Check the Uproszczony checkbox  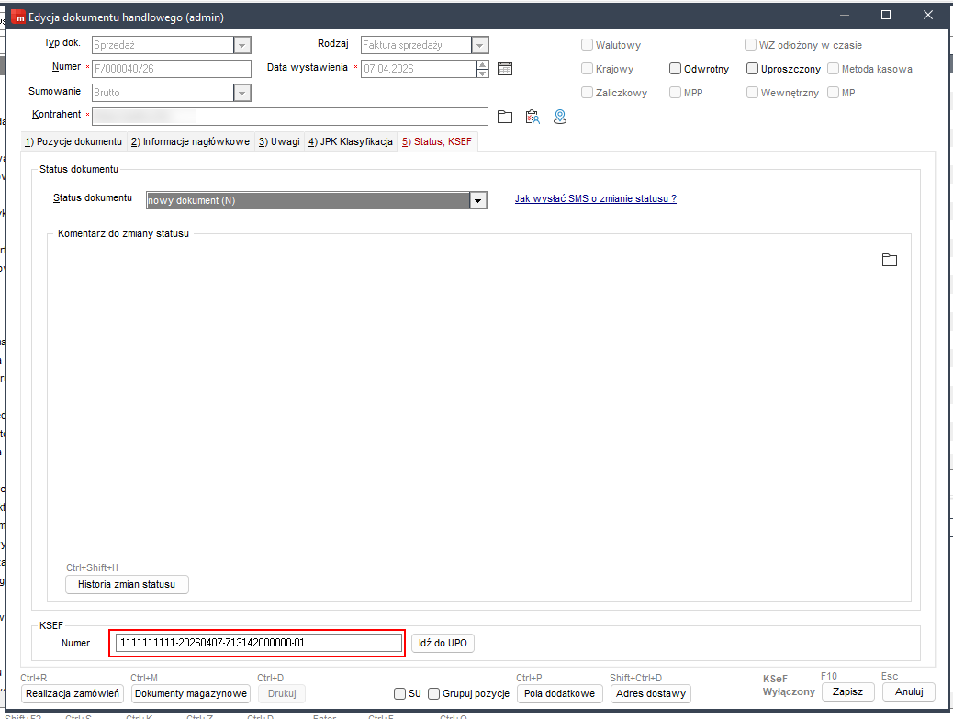pos(753,69)
